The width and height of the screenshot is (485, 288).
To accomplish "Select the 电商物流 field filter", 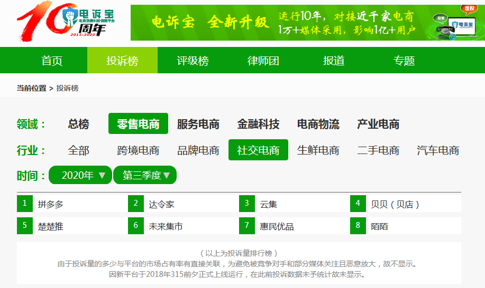I will pos(318,123).
